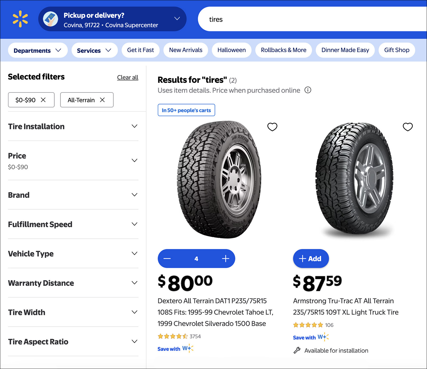Click the star rating for Armstrong tire
Viewport: 427px width, 369px height.
tap(307, 325)
